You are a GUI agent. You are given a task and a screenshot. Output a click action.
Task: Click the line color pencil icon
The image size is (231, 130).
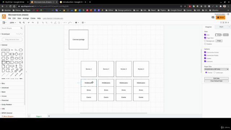pyautogui.click(x=55, y=22)
